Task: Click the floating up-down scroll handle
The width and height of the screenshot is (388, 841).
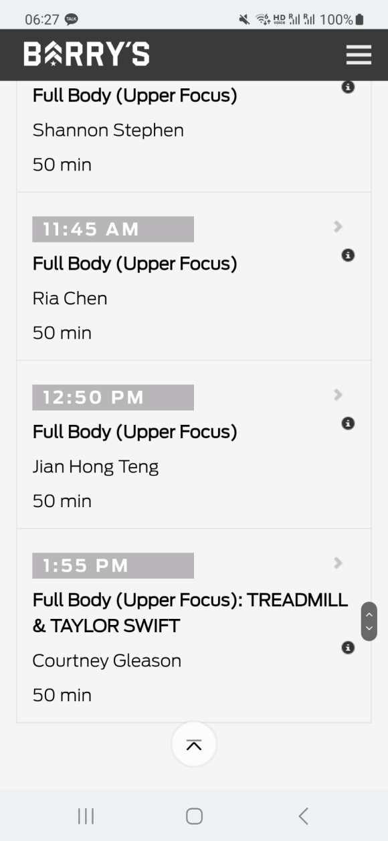Action: point(369,622)
